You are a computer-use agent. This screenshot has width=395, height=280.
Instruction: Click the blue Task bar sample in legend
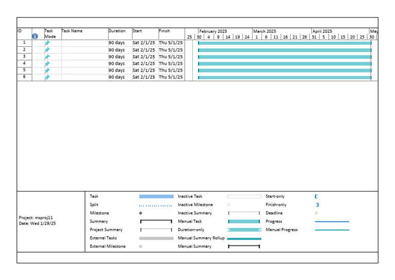click(156, 196)
